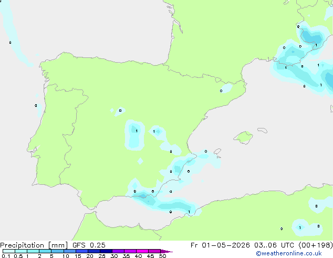Click the '35' legend scale label
Screen dimensions: 333x258
coord(126,256)
